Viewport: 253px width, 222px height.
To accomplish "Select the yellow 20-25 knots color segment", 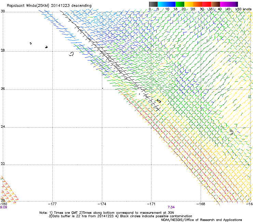I will click(189, 4).
